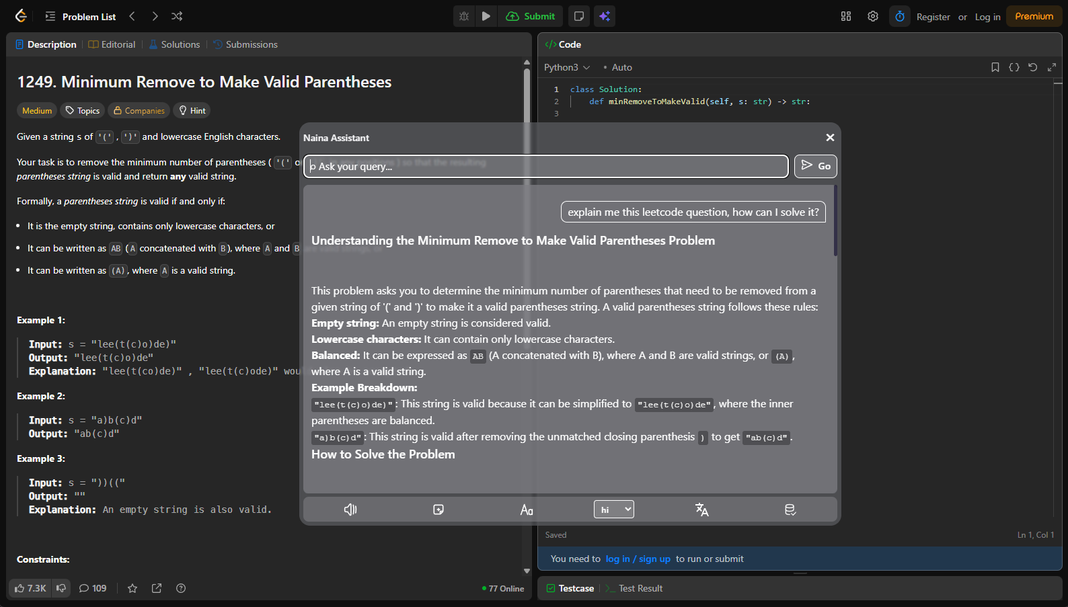
Task: Switch to the Submissions tab
Action: point(245,44)
